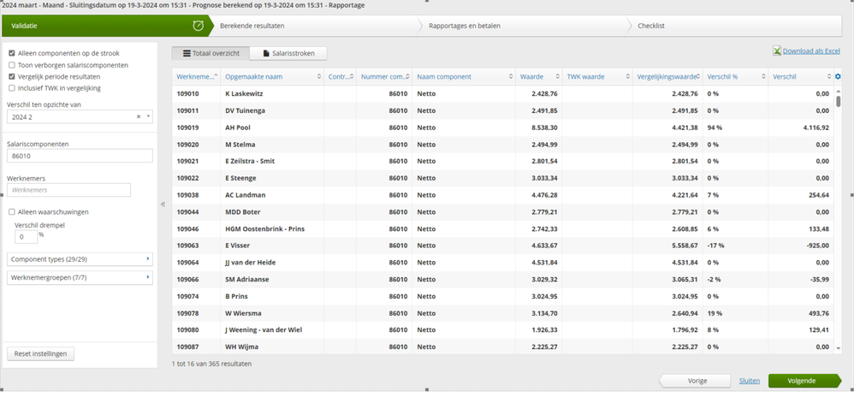Click the Sluiten link
Screen dimensions: 854x397
click(x=750, y=381)
